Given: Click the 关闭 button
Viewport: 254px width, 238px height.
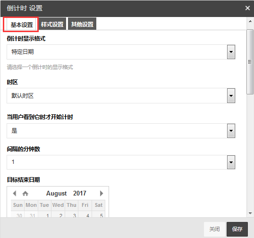Looking at the screenshot, I should click(214, 229).
